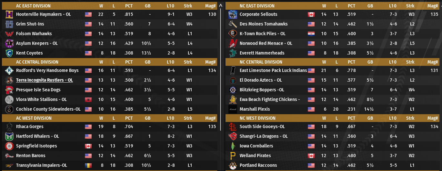Click the Hooterville Haymakers team logo
The height and width of the screenshot is (171, 442).
tap(9, 15)
